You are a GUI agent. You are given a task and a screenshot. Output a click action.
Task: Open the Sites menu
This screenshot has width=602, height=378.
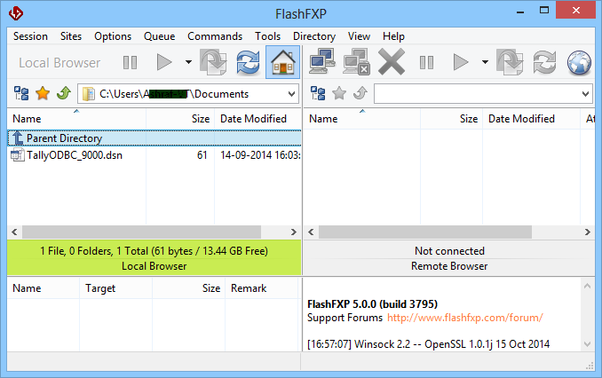[71, 36]
